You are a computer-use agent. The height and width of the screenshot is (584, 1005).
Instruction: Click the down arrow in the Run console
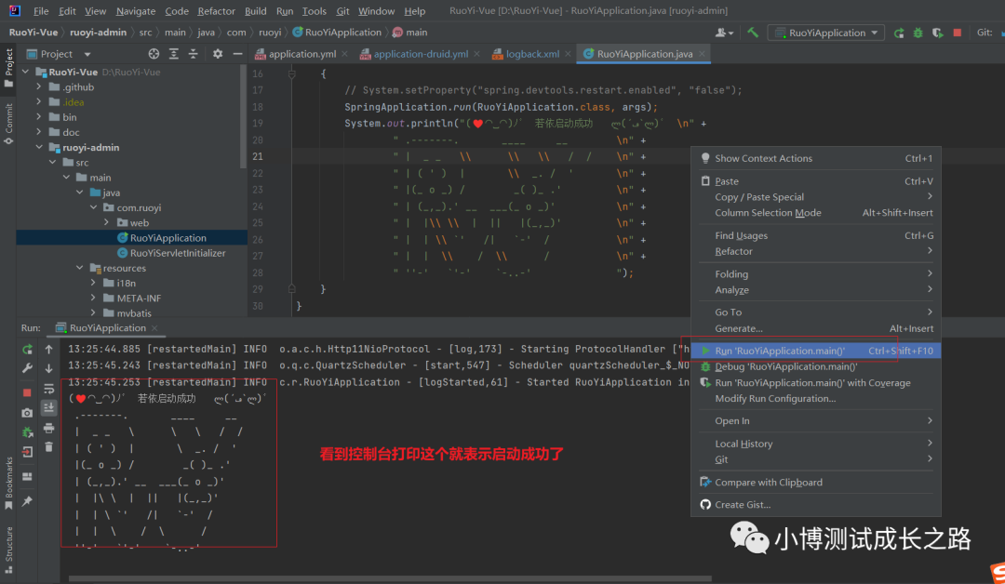click(x=48, y=368)
